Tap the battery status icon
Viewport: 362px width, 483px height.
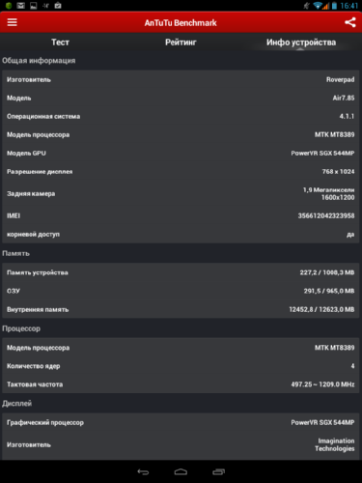pos(334,6)
